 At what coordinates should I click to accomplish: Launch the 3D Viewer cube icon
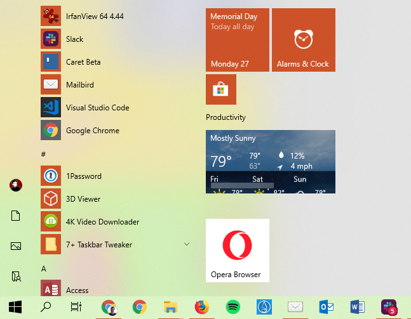pyautogui.click(x=51, y=199)
